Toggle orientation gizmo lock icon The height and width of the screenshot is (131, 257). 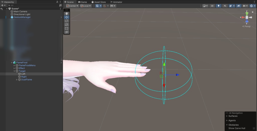click(x=252, y=12)
